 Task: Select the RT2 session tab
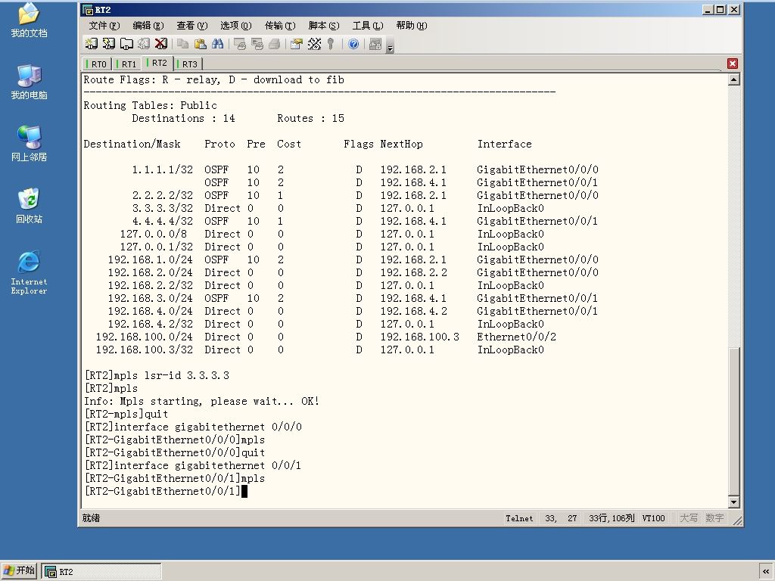[157, 64]
